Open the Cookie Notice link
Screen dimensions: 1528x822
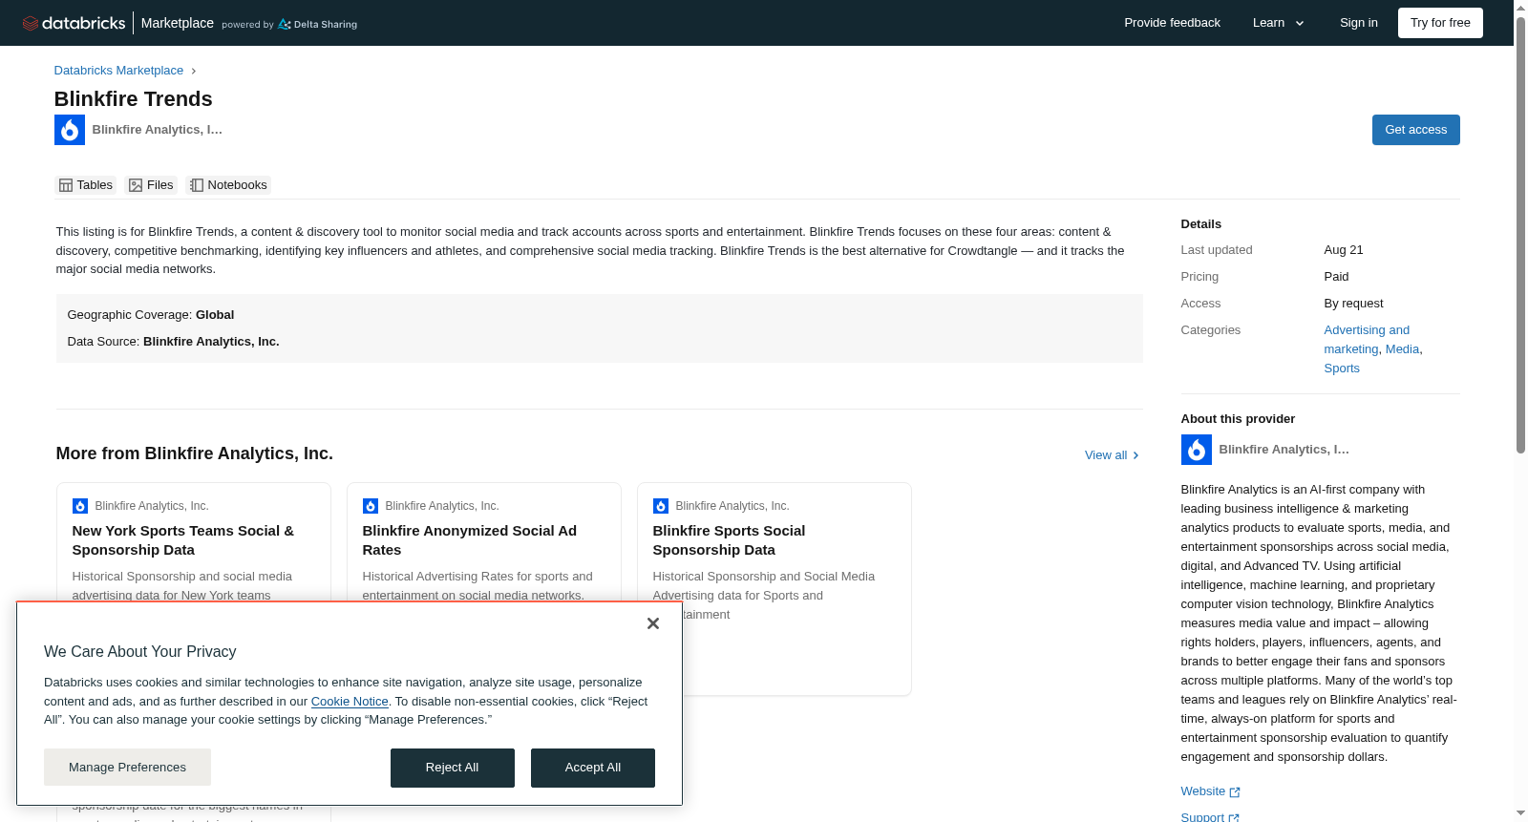click(x=350, y=702)
